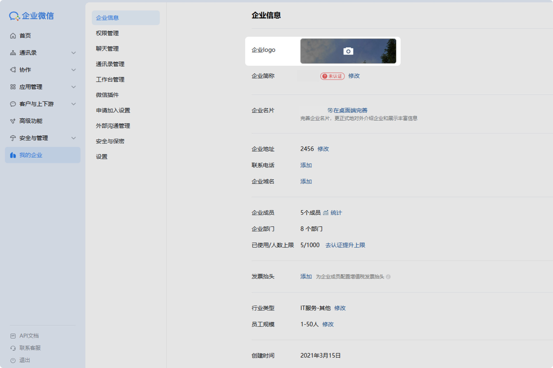Expand the 应用管理 chevron
This screenshot has width=553, height=368.
(74, 87)
